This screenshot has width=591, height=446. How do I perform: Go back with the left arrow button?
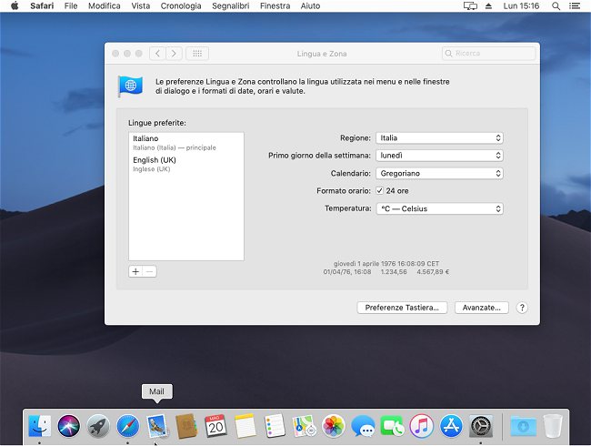click(x=157, y=54)
